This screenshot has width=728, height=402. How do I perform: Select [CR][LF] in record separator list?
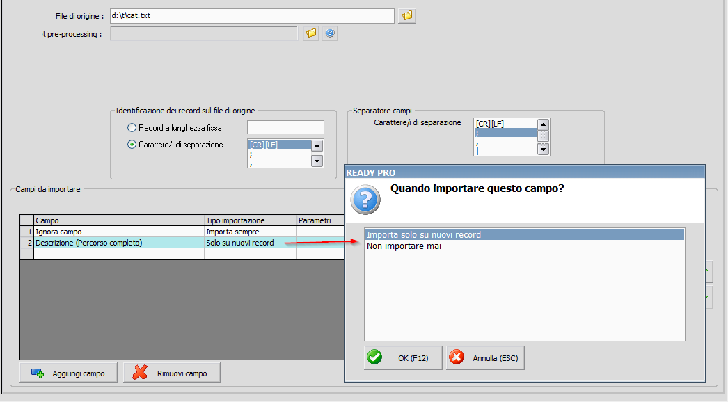(x=280, y=145)
